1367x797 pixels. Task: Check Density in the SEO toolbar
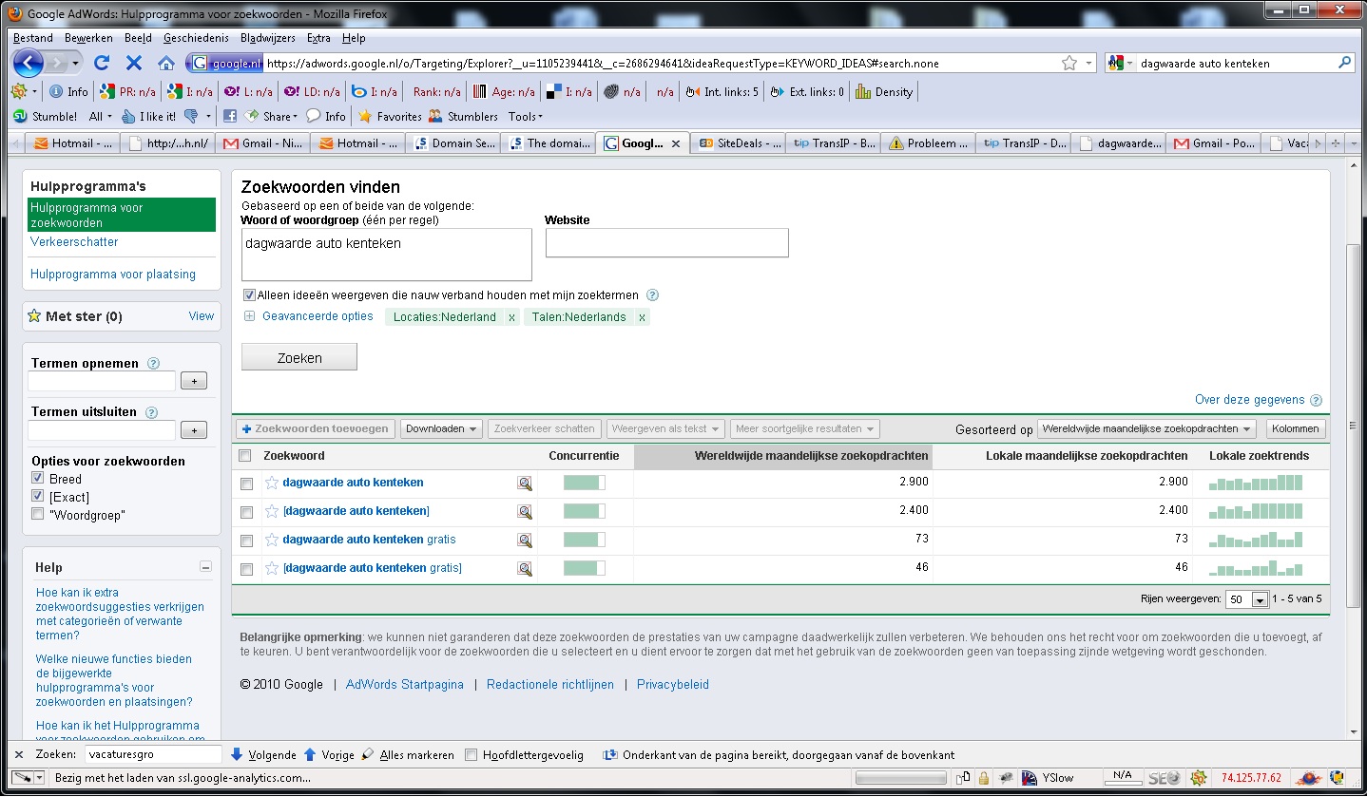(x=884, y=92)
